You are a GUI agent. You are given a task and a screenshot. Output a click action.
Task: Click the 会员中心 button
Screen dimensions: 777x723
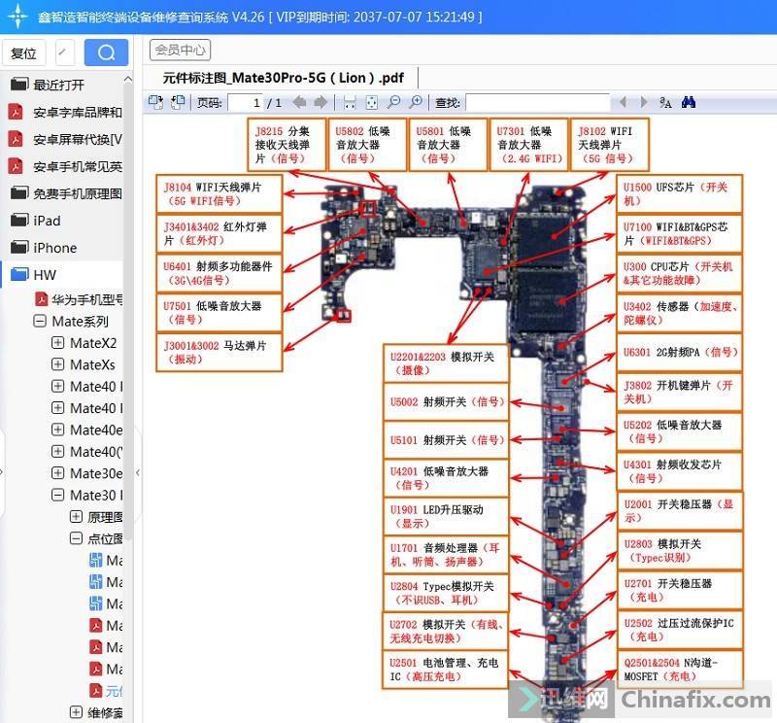[x=180, y=50]
